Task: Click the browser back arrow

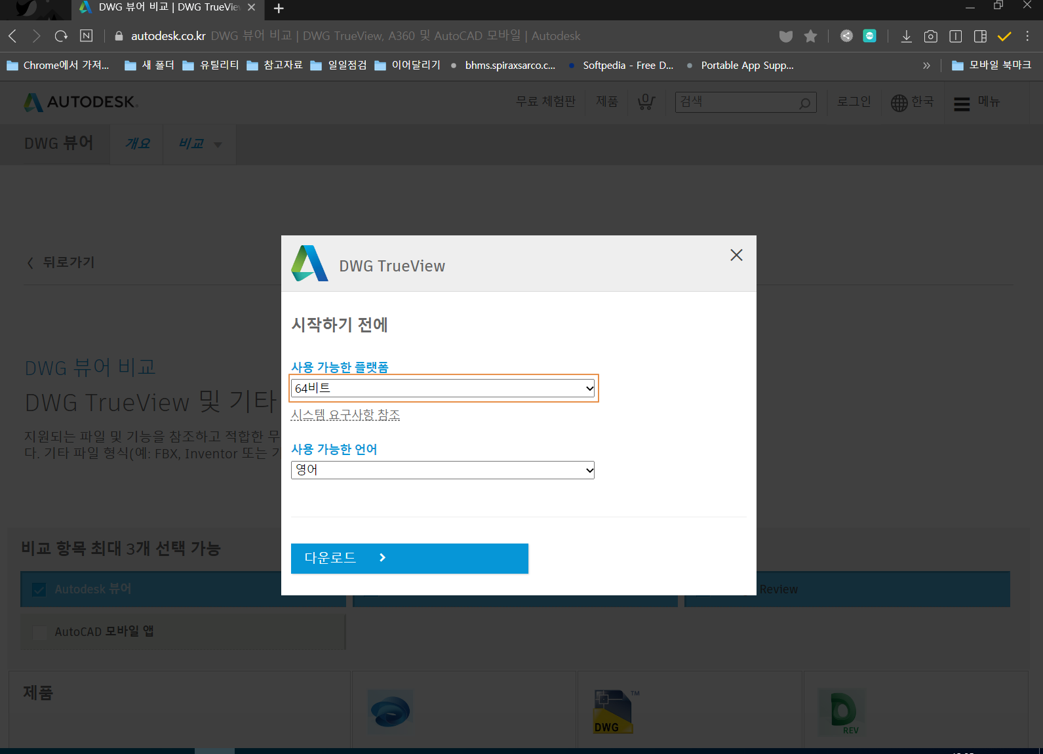Action: [x=12, y=36]
